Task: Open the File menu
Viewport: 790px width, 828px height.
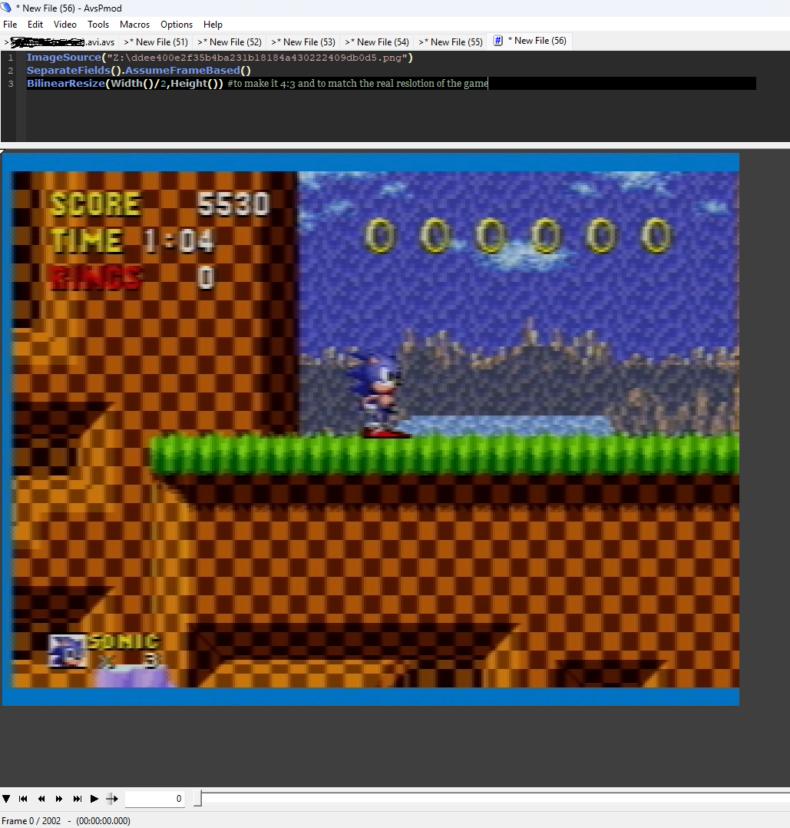Action: coord(10,25)
